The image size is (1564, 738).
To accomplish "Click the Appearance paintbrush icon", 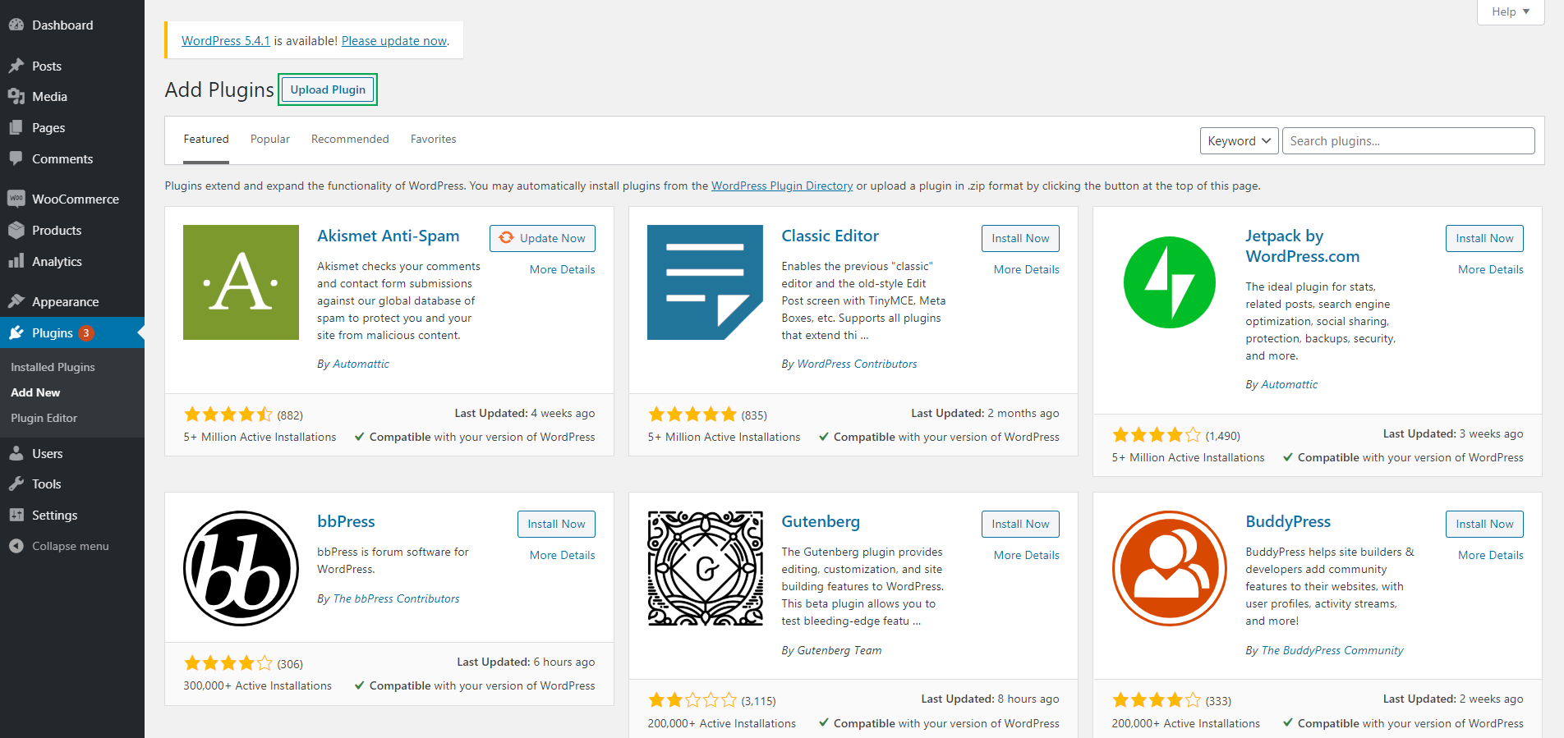I will click(16, 301).
